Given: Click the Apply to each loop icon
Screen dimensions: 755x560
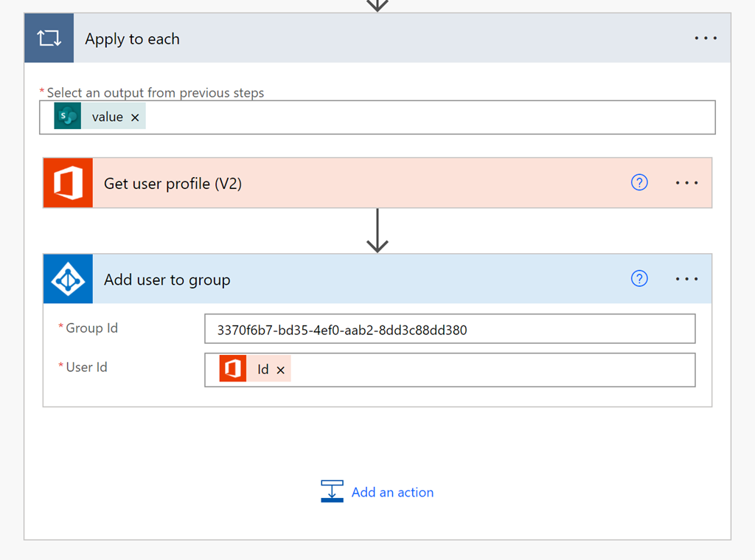Looking at the screenshot, I should click(x=49, y=38).
